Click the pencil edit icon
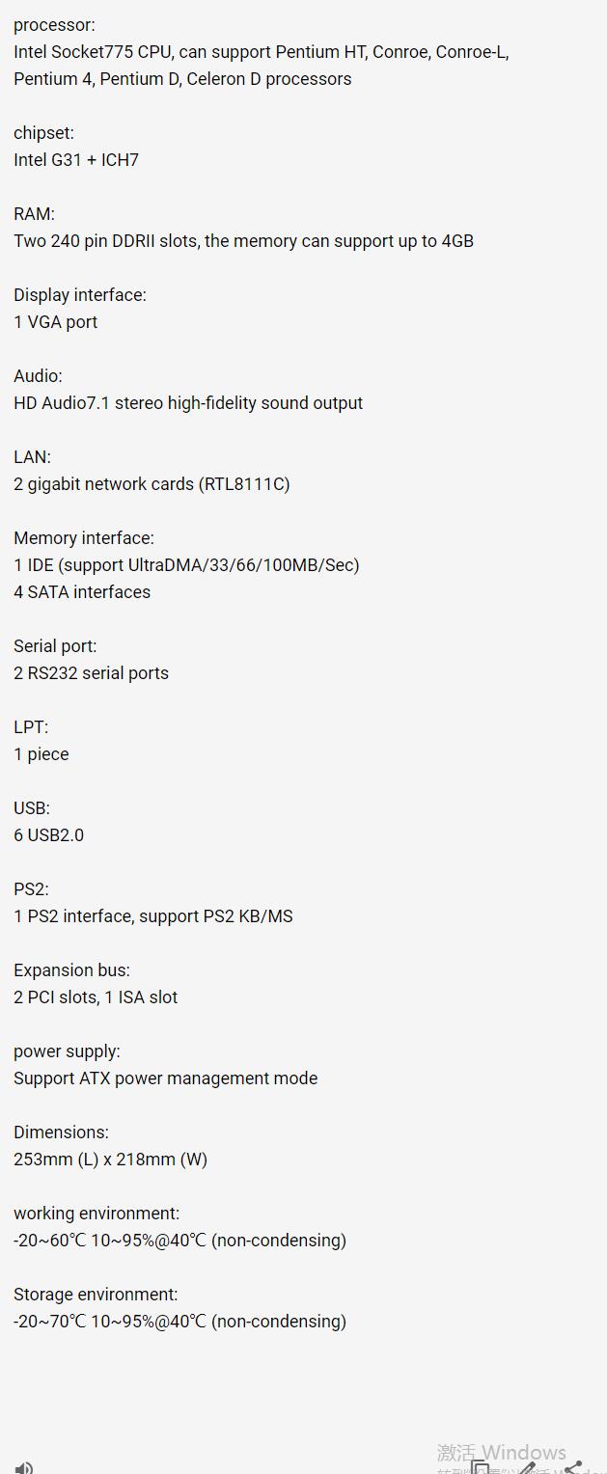The height and width of the screenshot is (1474, 607). click(528, 1467)
